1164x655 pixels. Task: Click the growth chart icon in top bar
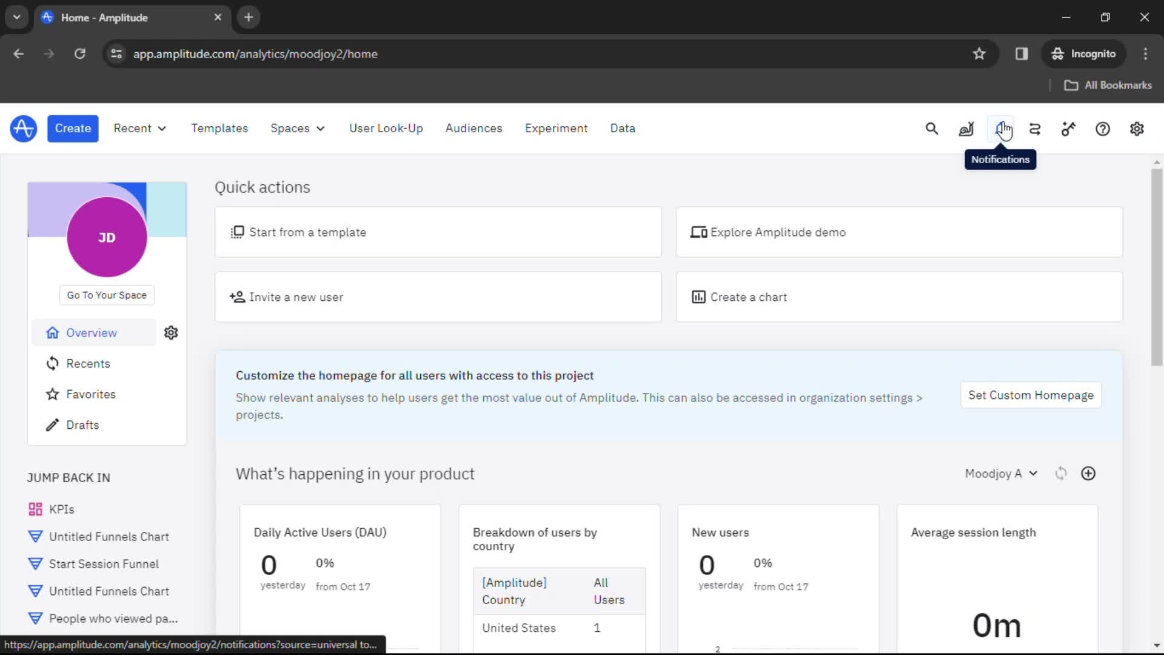(x=966, y=129)
